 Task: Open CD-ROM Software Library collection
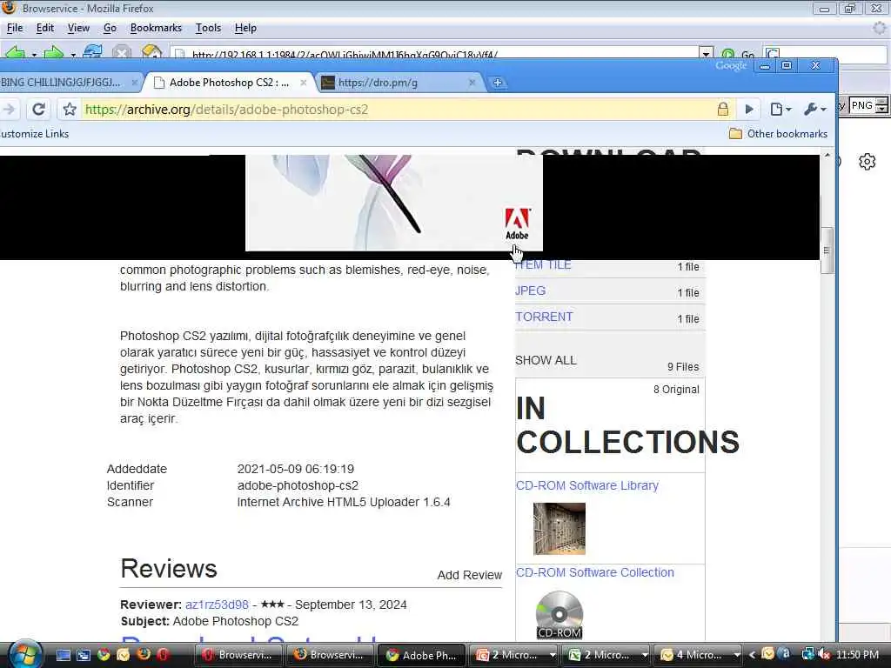[x=587, y=485]
